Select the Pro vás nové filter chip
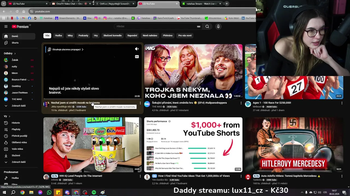The image size is (350, 196). (x=185, y=35)
